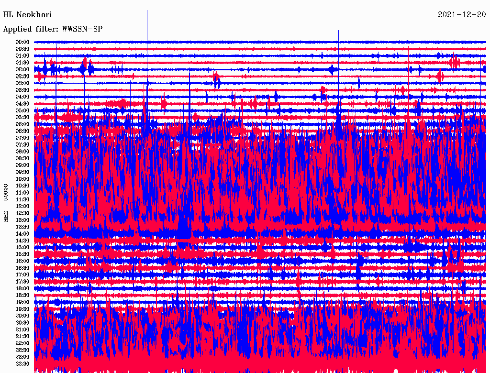Click the '15:30' time label
This screenshot has height=373, width=490.
[22, 254]
